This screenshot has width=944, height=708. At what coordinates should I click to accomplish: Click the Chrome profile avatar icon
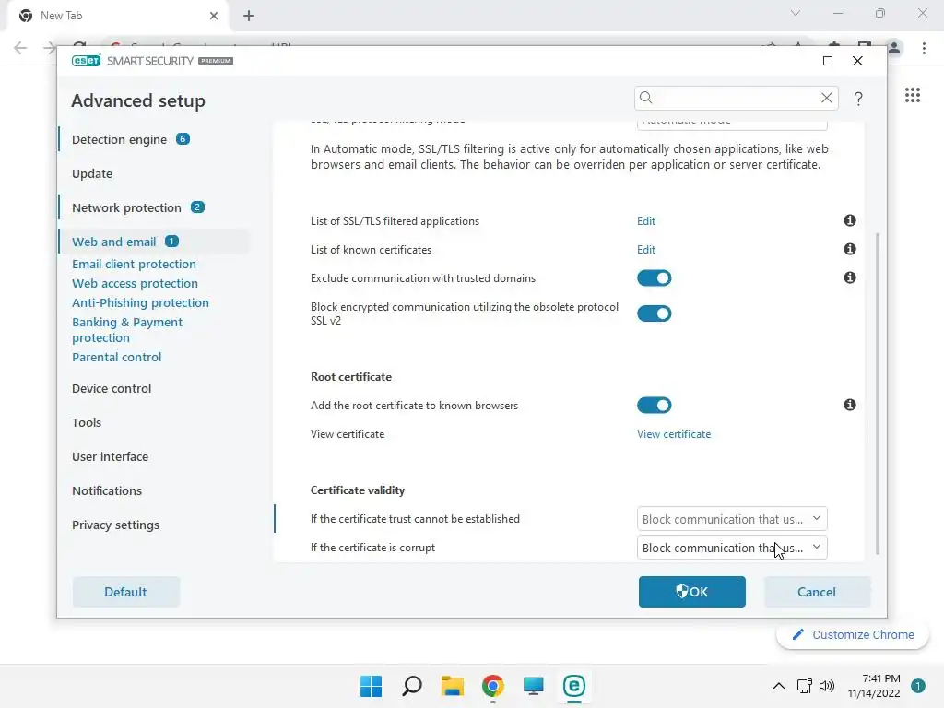894,48
